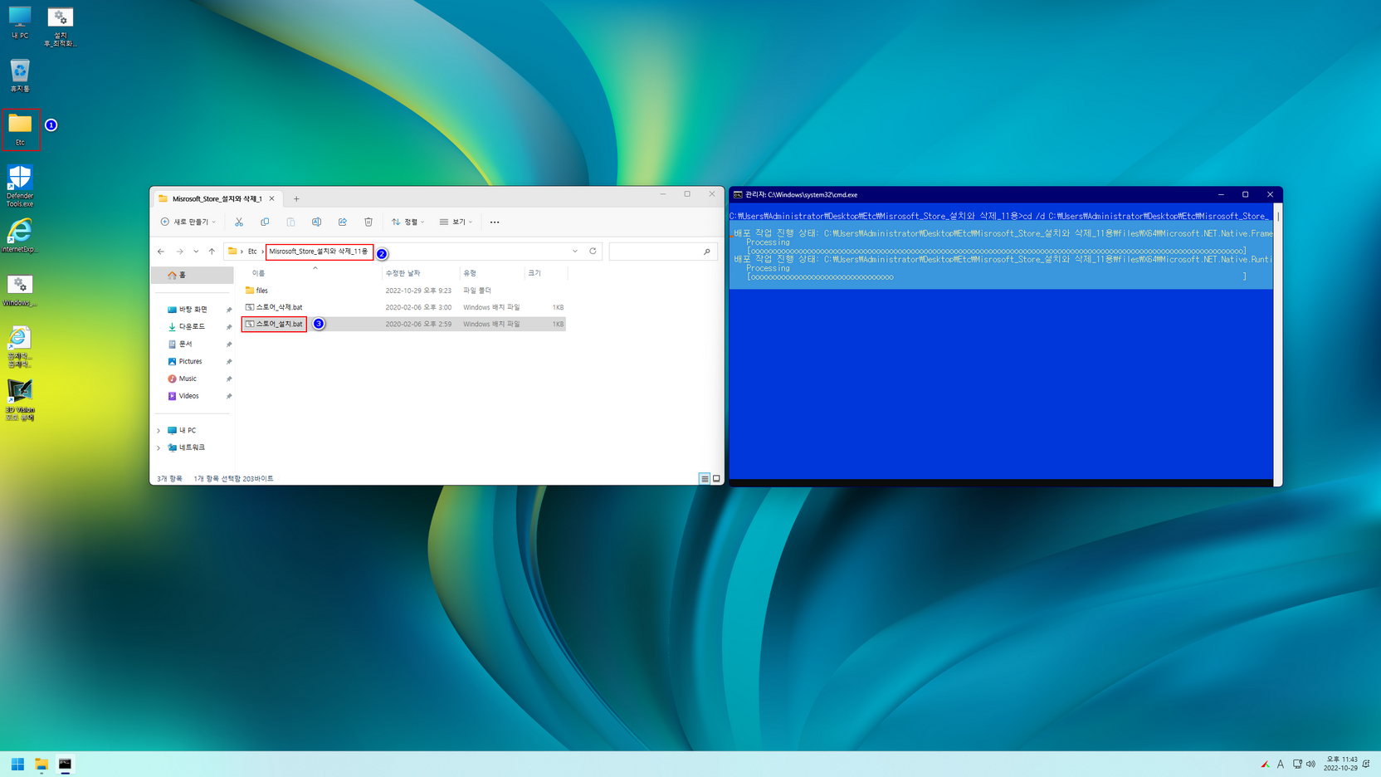1381x777 pixels.
Task: Expand 내 PC in navigation pane
Action: pos(159,430)
